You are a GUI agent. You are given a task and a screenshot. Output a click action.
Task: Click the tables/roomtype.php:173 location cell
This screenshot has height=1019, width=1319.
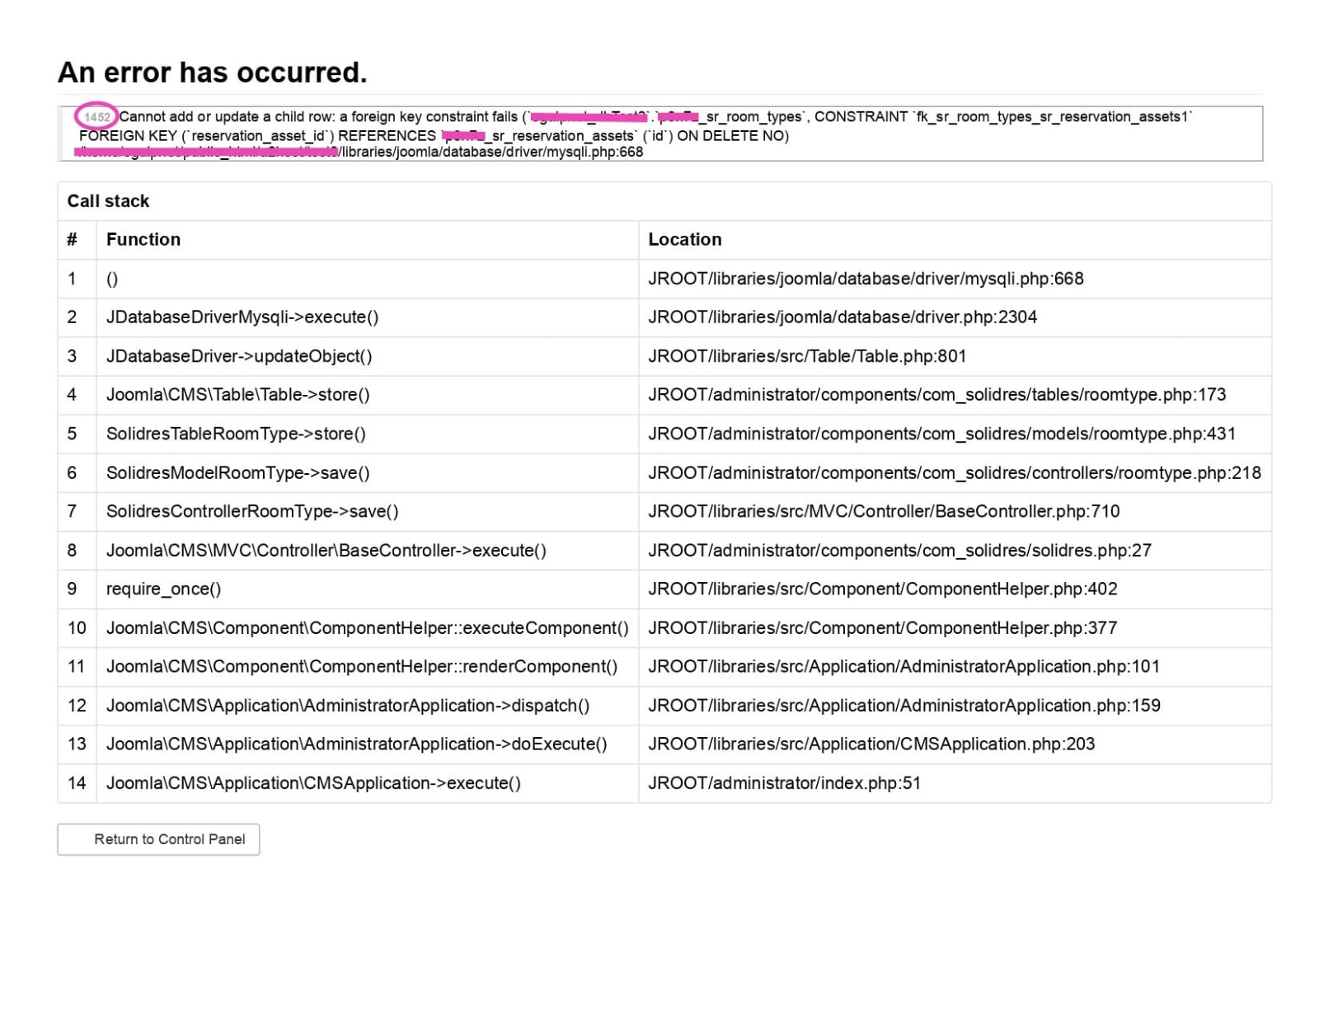tap(936, 395)
